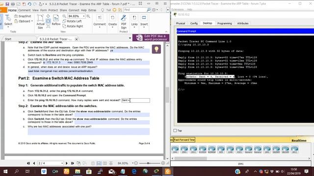This screenshot has width=314, height=176.
Task: Close the 5.3.2.8 Packet Tracer document tab
Action: tap(77, 39)
